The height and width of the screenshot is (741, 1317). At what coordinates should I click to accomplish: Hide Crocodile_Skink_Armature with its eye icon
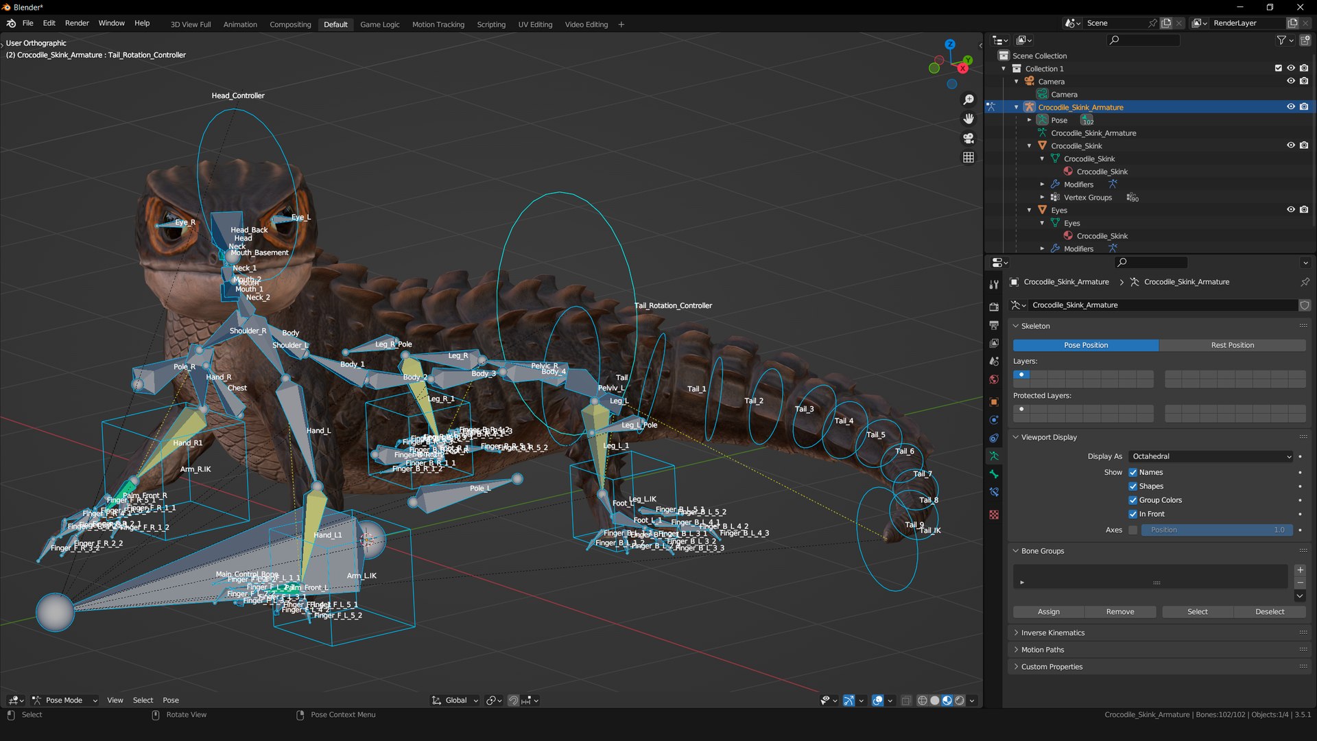tap(1290, 107)
